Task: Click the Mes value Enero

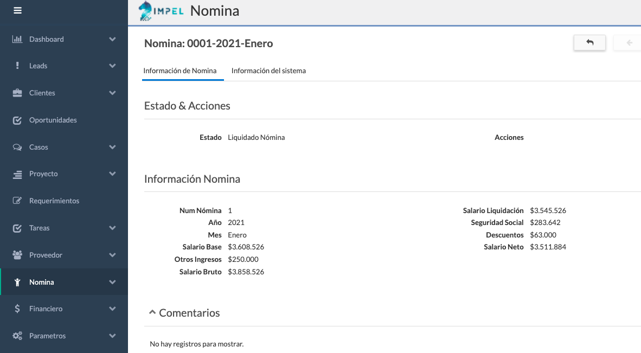Action: tap(237, 235)
